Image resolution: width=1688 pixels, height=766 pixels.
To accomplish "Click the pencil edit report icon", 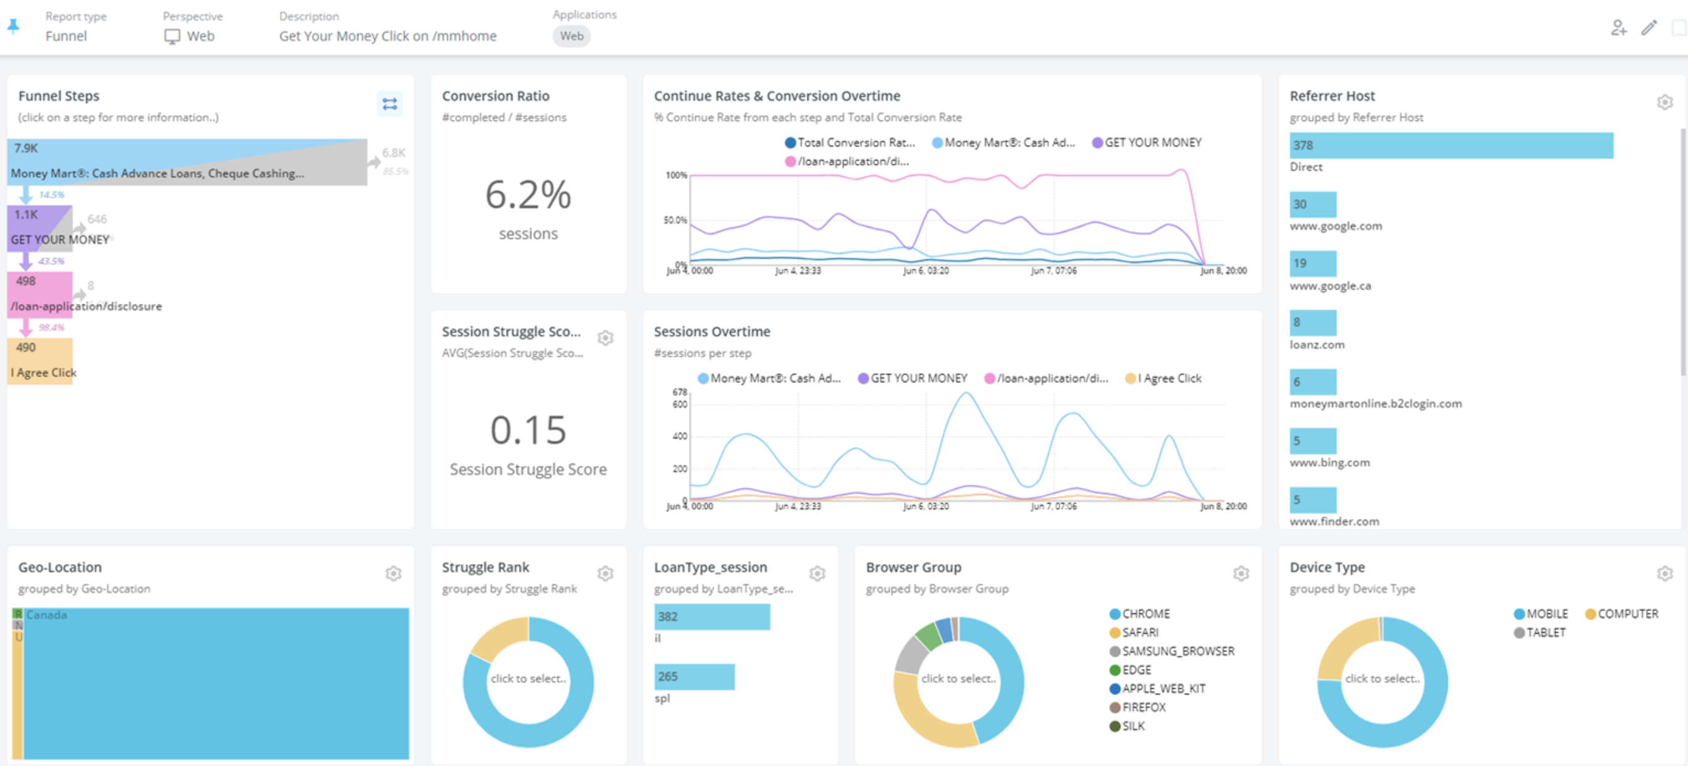I will [x=1648, y=28].
